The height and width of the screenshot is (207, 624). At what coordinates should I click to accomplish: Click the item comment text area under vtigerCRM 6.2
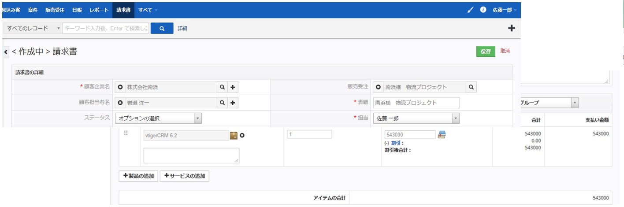(x=191, y=156)
